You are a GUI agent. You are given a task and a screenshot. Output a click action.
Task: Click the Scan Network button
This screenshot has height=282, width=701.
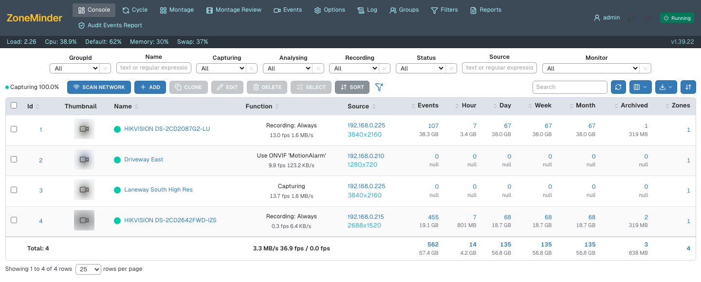(x=99, y=87)
